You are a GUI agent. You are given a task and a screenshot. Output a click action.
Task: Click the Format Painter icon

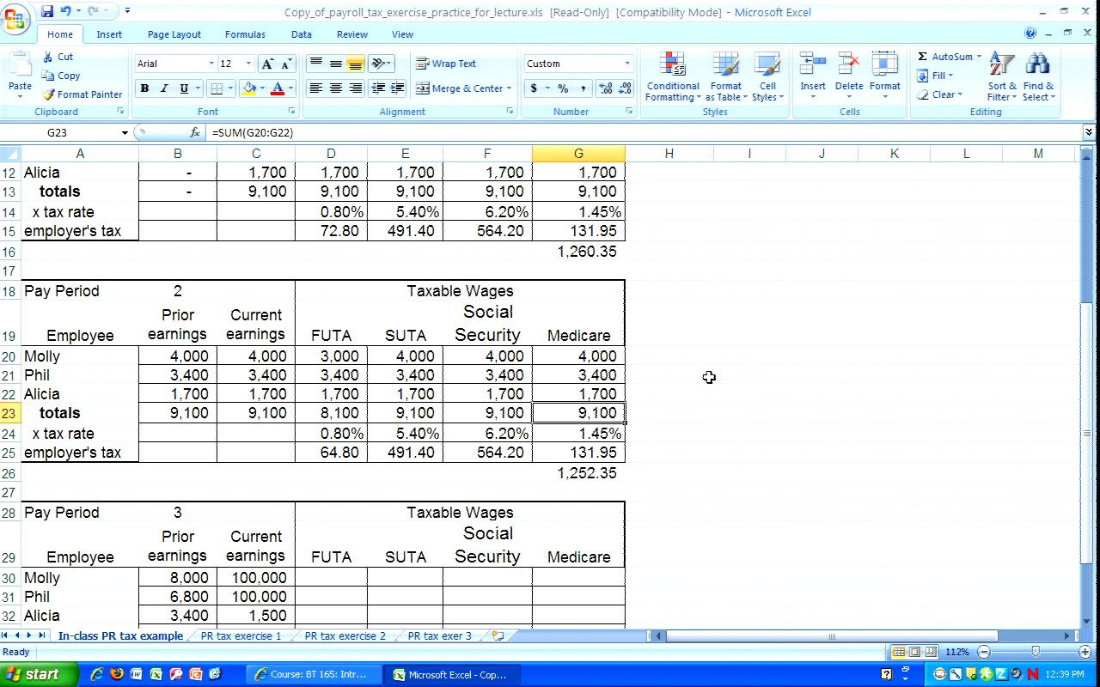tap(49, 94)
